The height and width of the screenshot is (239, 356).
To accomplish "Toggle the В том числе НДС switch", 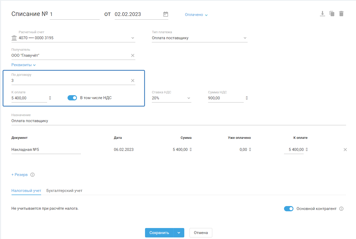I will [x=72, y=98].
